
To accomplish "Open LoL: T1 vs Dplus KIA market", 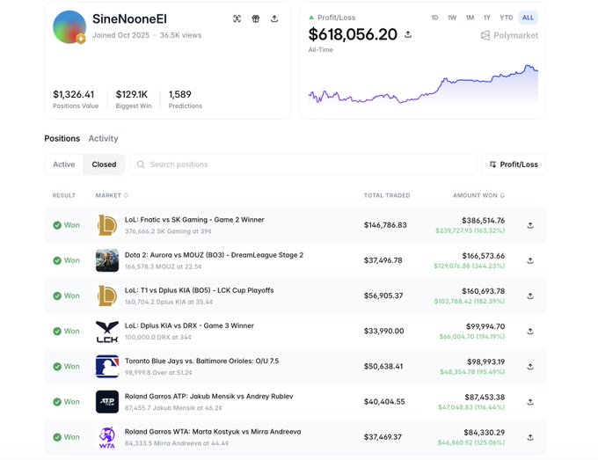I will pyautogui.click(x=199, y=290).
